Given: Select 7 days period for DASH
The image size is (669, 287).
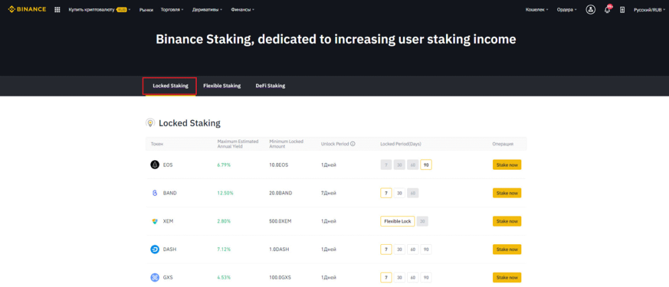Looking at the screenshot, I should [x=386, y=249].
